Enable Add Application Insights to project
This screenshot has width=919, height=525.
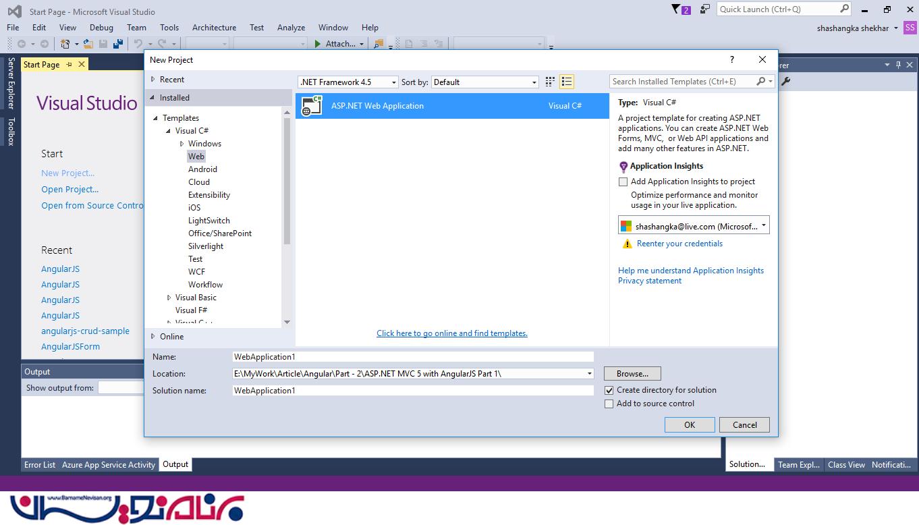click(x=623, y=182)
